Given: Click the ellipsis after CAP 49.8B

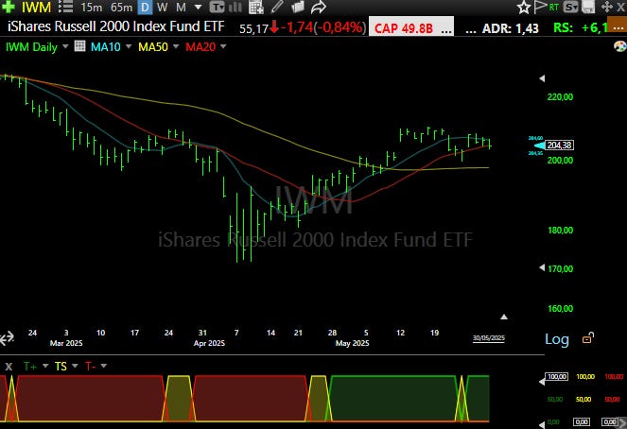Looking at the screenshot, I should [x=446, y=30].
